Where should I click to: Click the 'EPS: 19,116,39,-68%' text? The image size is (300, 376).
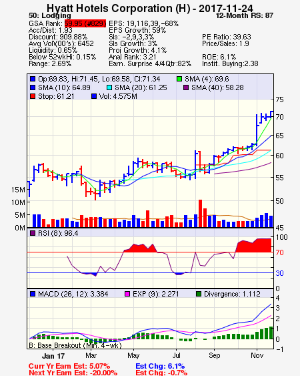tap(143, 23)
